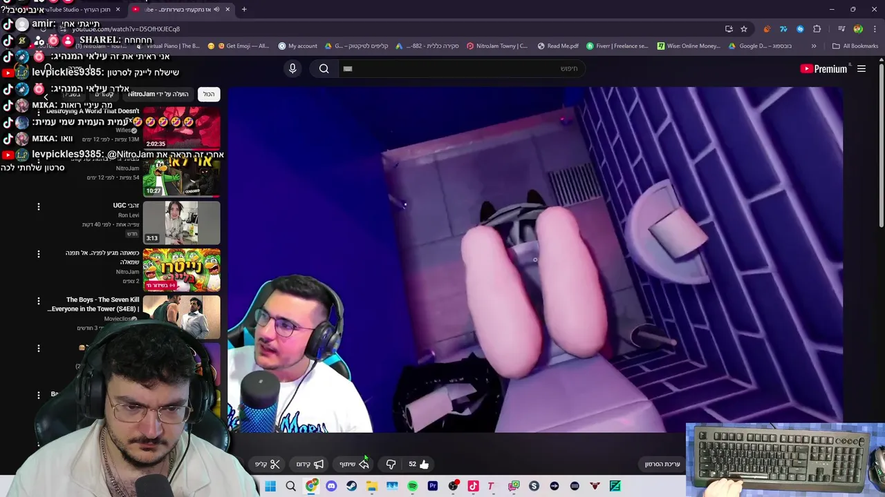Select the הכל filter chip
This screenshot has height=497, width=885.
[x=209, y=94]
